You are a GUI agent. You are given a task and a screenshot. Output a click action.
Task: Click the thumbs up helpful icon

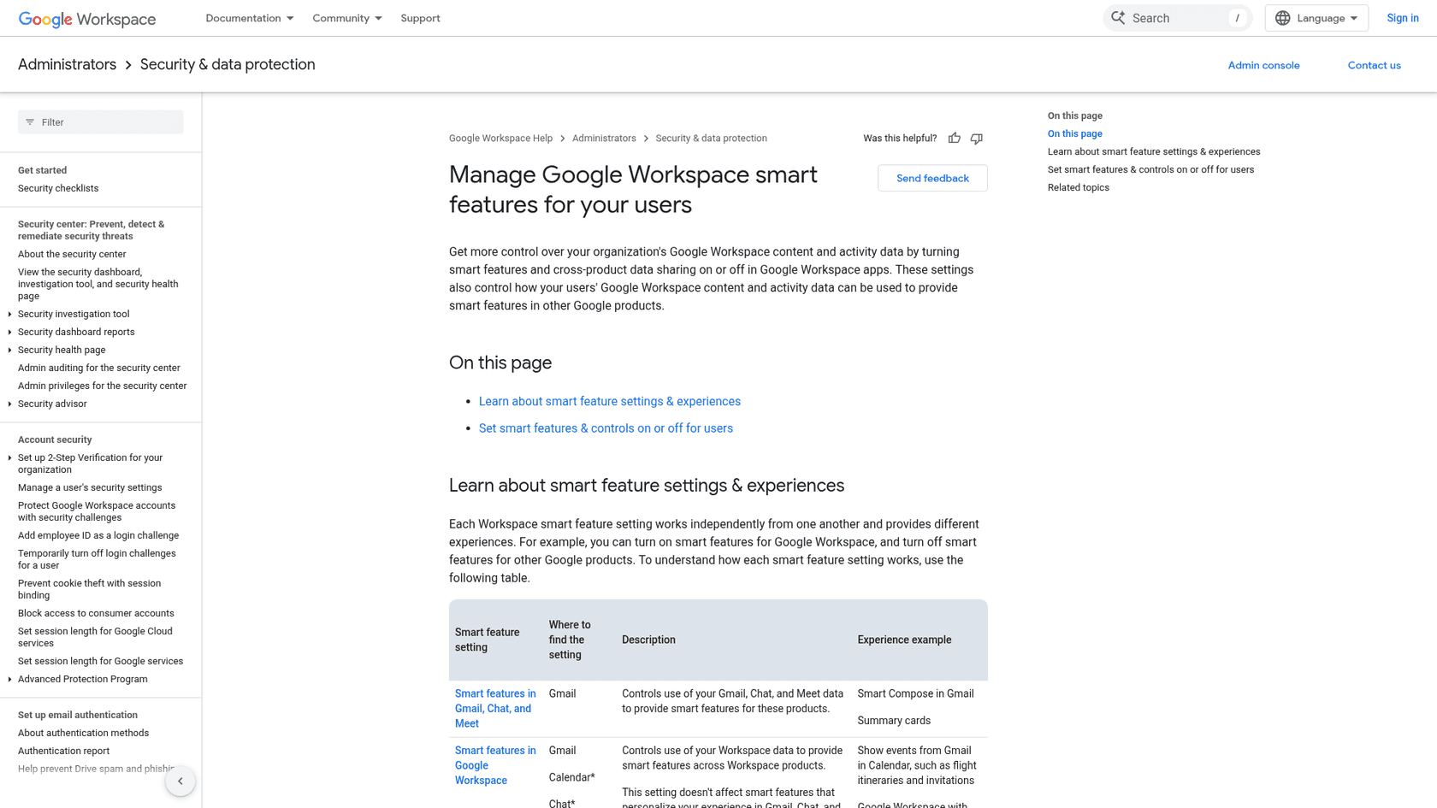pos(955,139)
